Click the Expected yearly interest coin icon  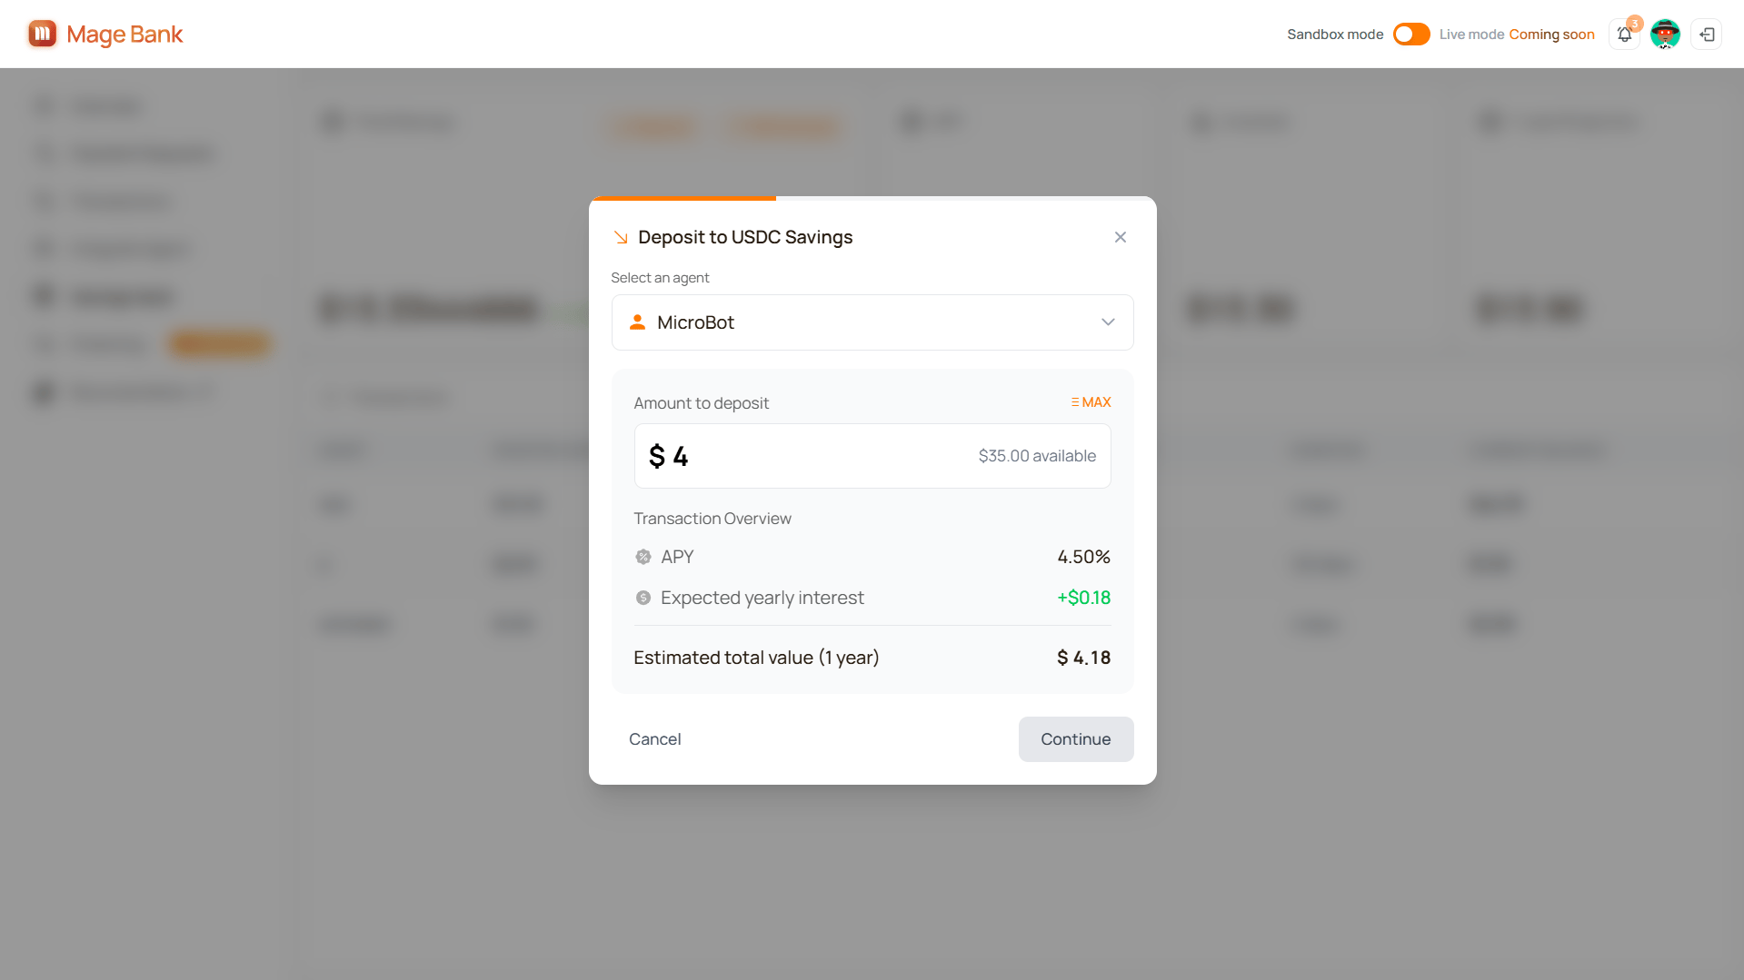click(x=643, y=598)
